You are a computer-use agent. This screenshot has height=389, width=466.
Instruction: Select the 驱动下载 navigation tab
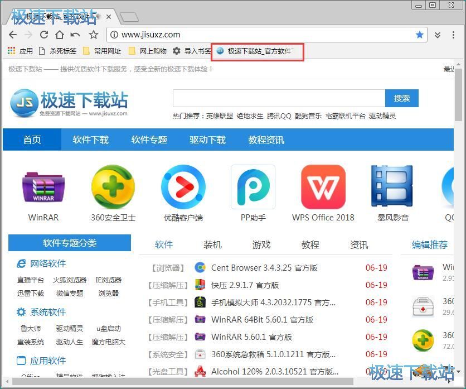click(x=208, y=140)
